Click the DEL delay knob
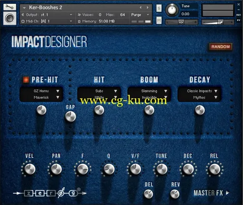 coord(149,194)
